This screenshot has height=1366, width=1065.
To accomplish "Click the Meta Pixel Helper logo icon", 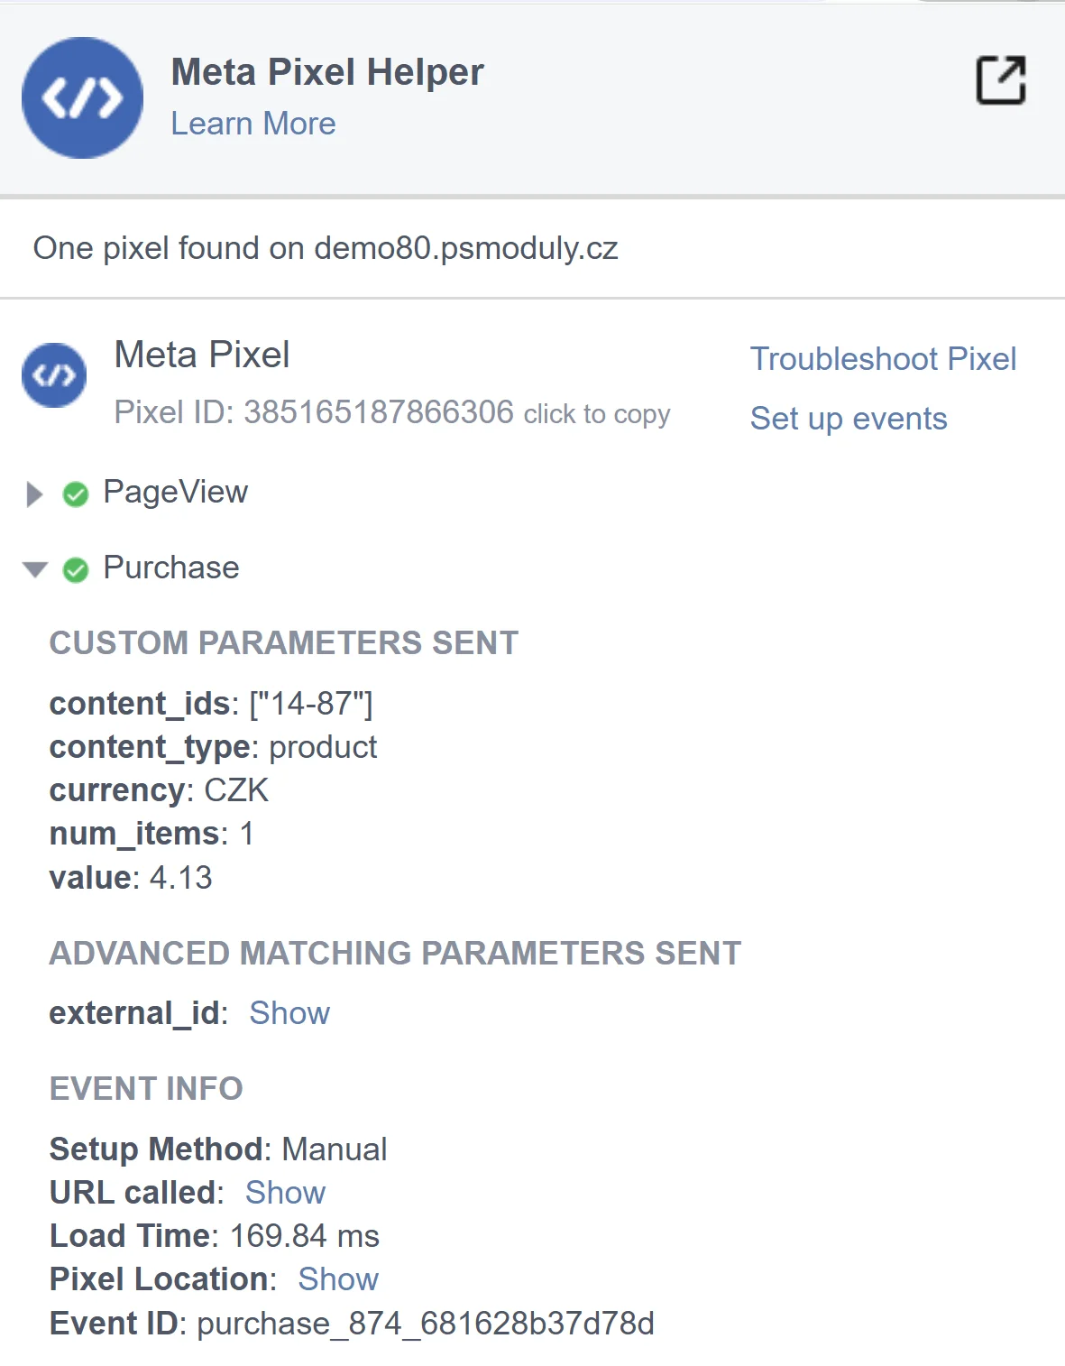I will (x=82, y=97).
